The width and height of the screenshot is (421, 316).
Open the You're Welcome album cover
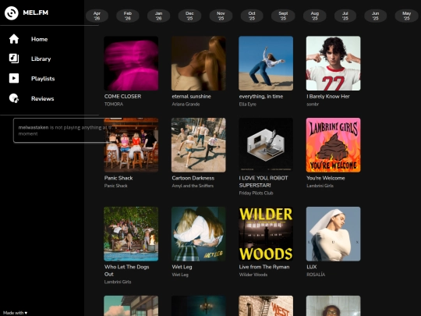333,145
